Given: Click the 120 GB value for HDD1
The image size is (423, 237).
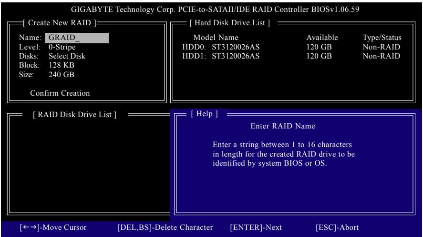Looking at the screenshot, I should [x=319, y=56].
